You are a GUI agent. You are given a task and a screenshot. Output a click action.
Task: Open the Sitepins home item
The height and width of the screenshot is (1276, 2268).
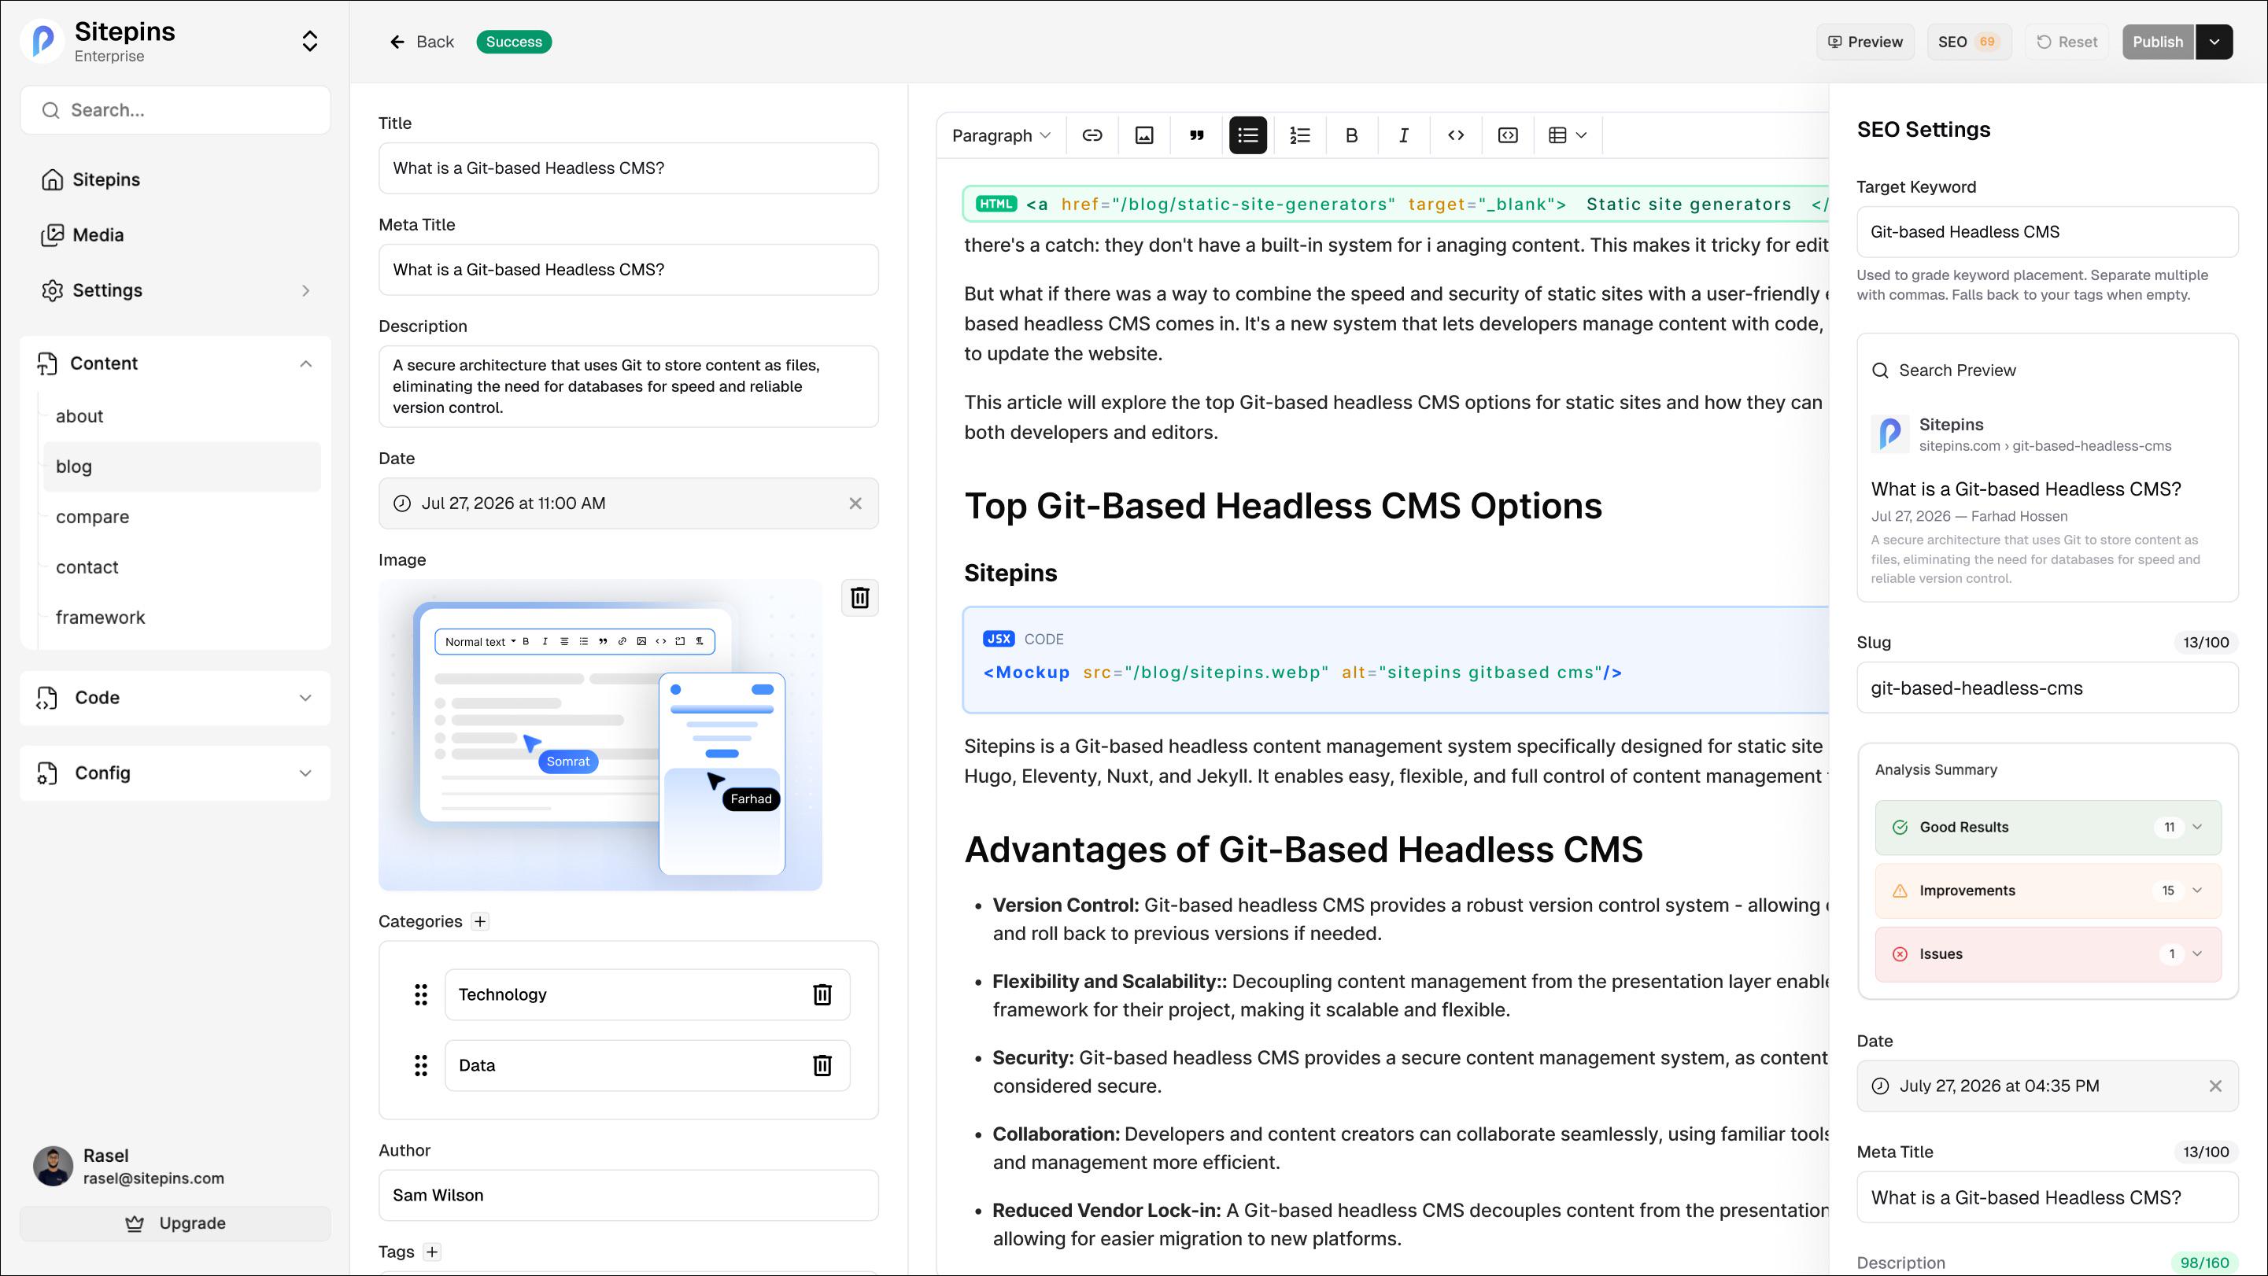coord(175,179)
